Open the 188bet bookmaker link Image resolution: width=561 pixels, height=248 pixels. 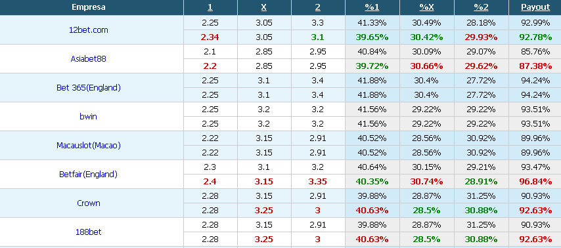point(89,232)
